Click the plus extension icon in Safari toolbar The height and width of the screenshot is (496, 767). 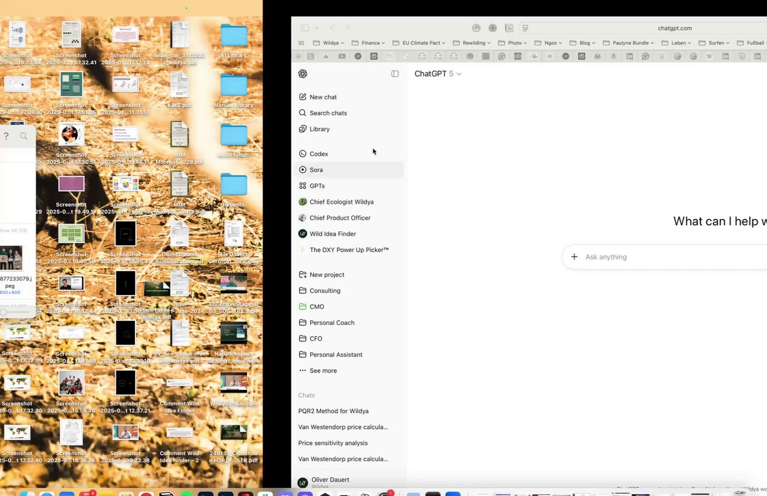tap(493, 28)
